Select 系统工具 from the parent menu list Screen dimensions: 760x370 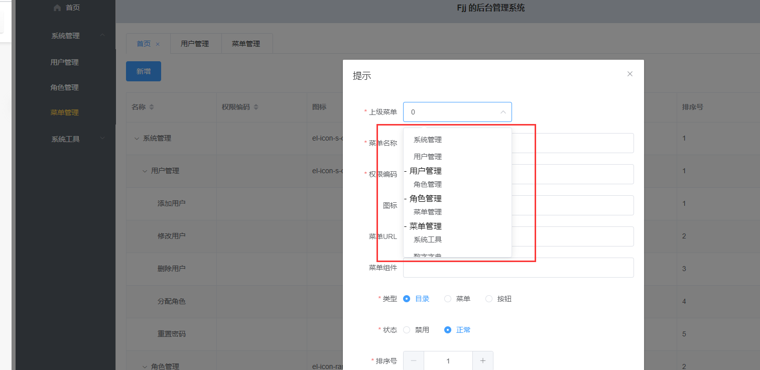[427, 239]
